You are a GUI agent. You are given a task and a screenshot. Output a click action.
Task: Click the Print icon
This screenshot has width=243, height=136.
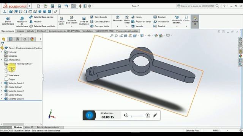(59, 6)
